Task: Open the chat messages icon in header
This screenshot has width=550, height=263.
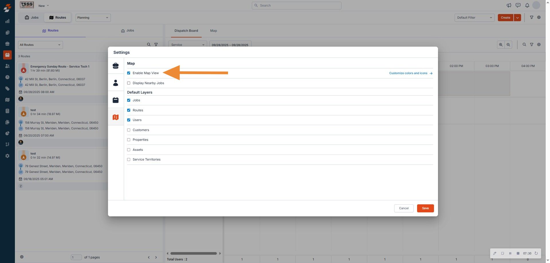Action: pyautogui.click(x=518, y=5)
